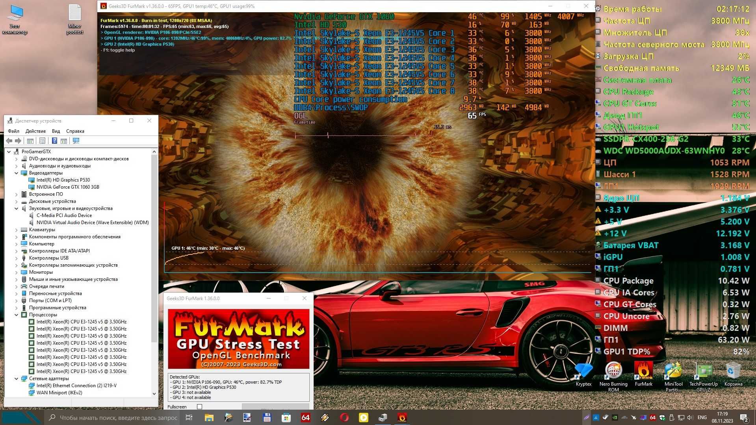Click the ENG language indicator
The width and height of the screenshot is (756, 425).
click(x=702, y=418)
